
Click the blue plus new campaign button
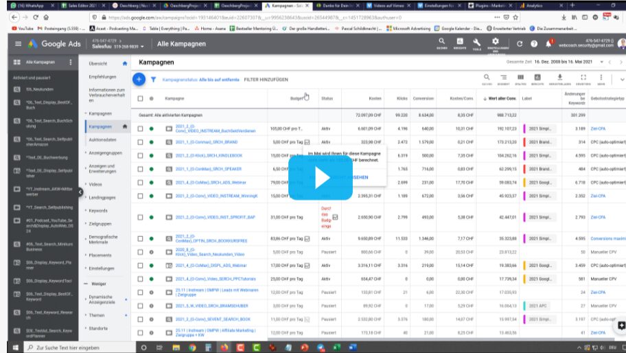[x=139, y=79]
